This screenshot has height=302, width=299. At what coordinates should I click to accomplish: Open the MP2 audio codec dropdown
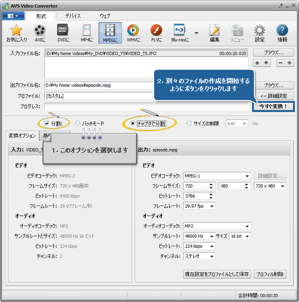(x=217, y=226)
